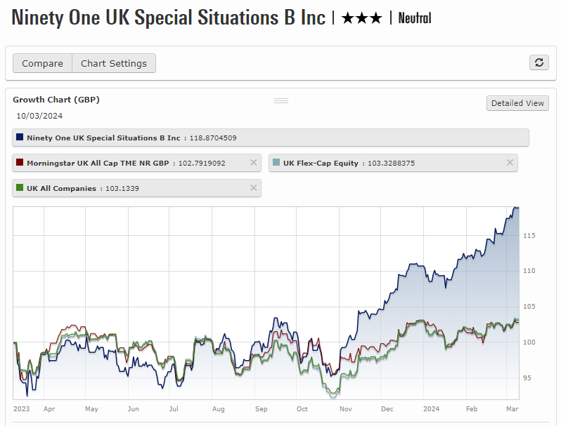This screenshot has height=426, width=561.
Task: Select the Ninety One UK legend entry
Action: 103,138
